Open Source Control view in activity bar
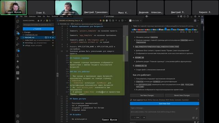The width and height of the screenshot is (219, 123). coord(18,33)
